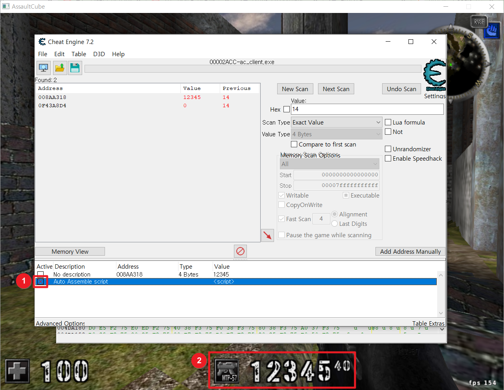The width and height of the screenshot is (504, 390).
Task: Activate the No description address entry checkbox
Action: (40, 274)
